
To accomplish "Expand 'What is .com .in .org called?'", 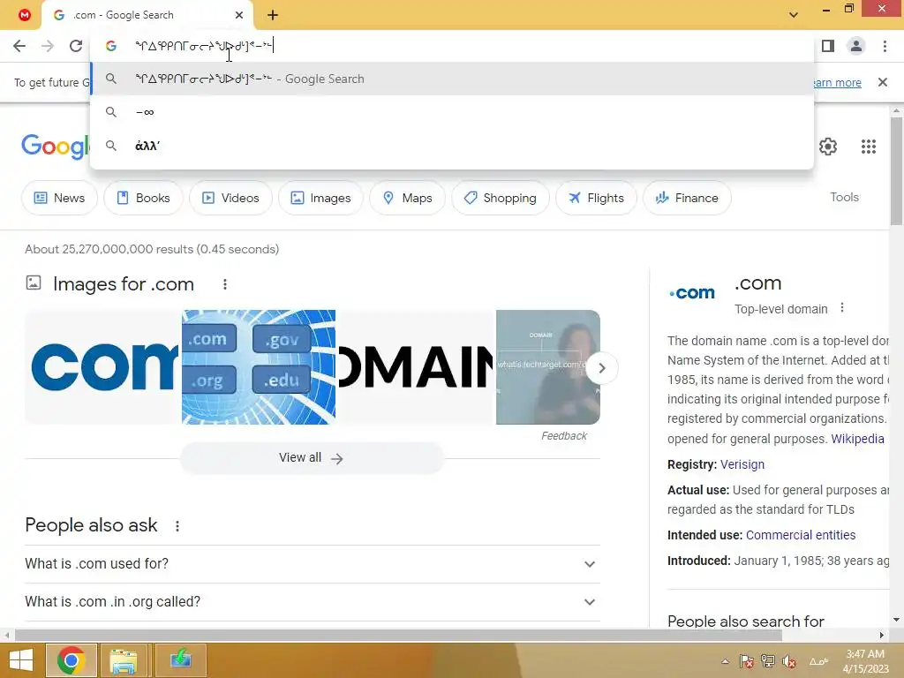I will [313, 602].
